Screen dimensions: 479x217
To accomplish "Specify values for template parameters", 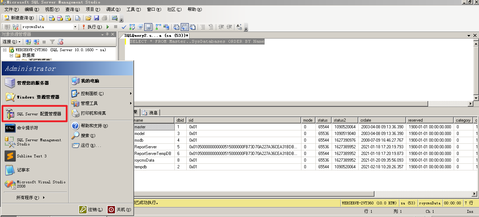I will pos(239,27).
